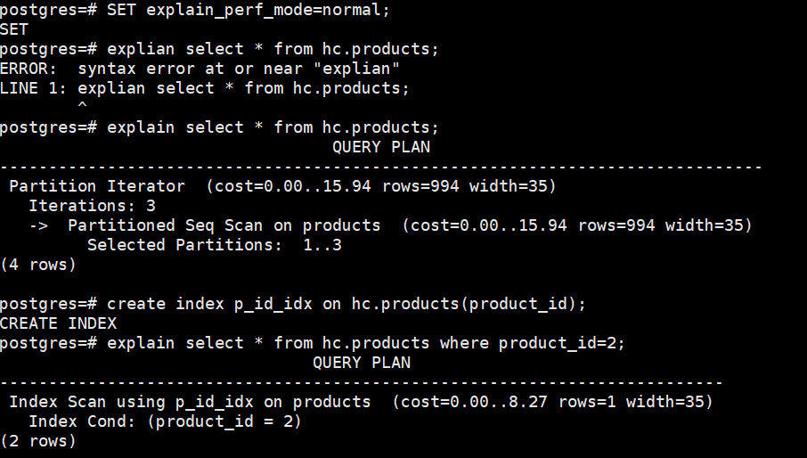807x458 pixels.
Task: Click the second QUERY PLAN header
Action: 362,363
